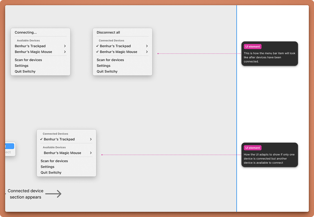Click the highlighted blue item in the cut-off menu
The image size is (314, 217).
pyautogui.click(x=10, y=146)
